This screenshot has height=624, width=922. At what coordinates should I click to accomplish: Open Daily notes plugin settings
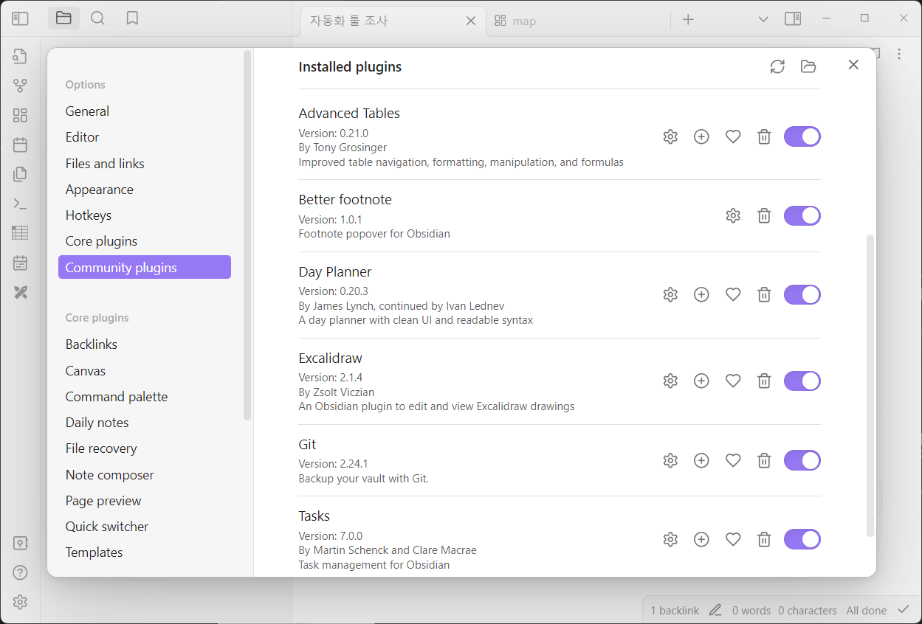pos(145,423)
